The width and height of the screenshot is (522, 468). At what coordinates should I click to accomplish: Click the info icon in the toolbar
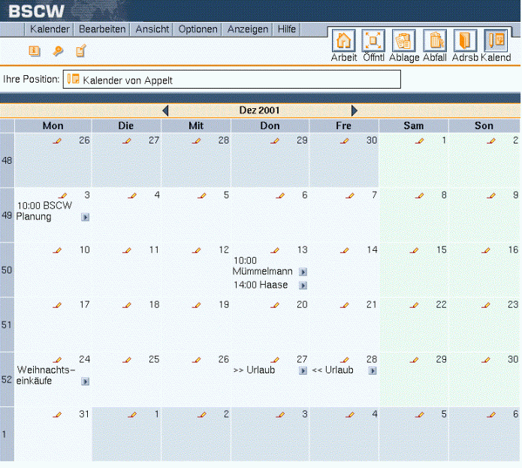point(35,51)
